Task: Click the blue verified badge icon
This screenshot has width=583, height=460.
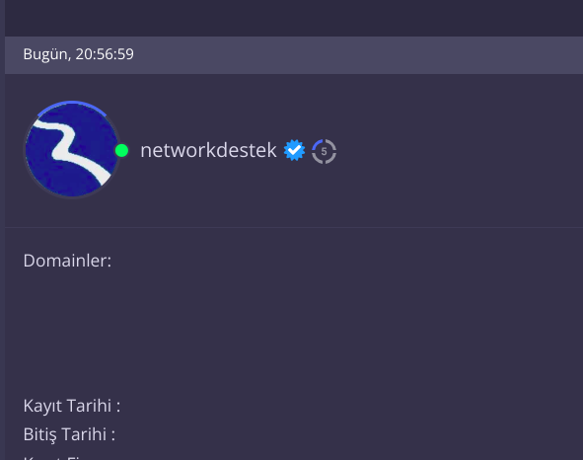Action: coord(294,150)
